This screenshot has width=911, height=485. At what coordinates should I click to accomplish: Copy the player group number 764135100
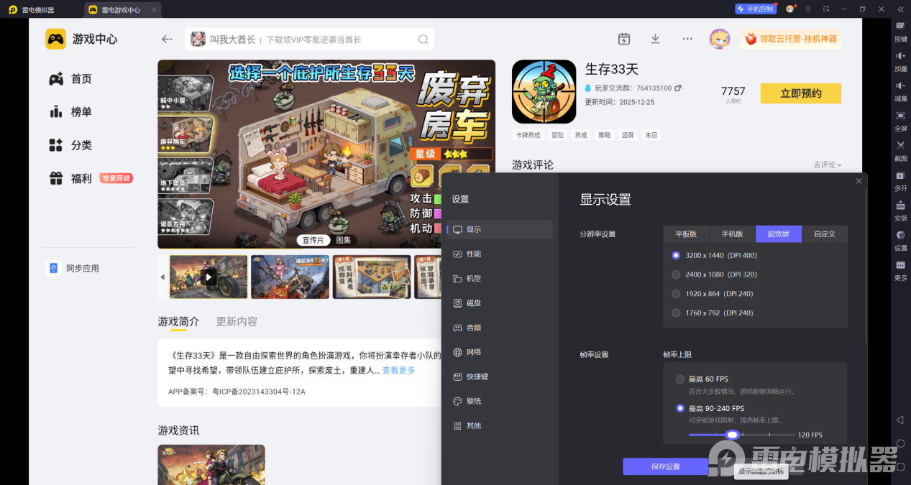point(678,88)
